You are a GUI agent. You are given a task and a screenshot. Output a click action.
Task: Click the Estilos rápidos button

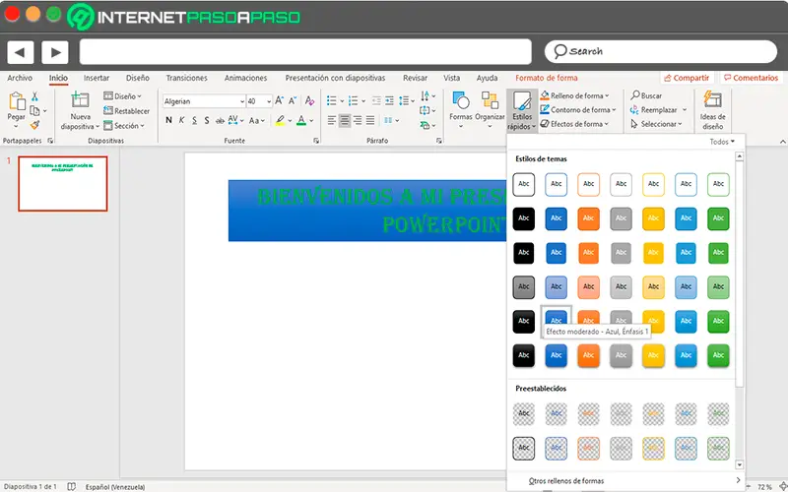[x=522, y=110]
